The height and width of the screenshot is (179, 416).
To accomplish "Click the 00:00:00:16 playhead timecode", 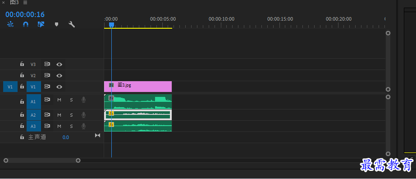I will (25, 14).
